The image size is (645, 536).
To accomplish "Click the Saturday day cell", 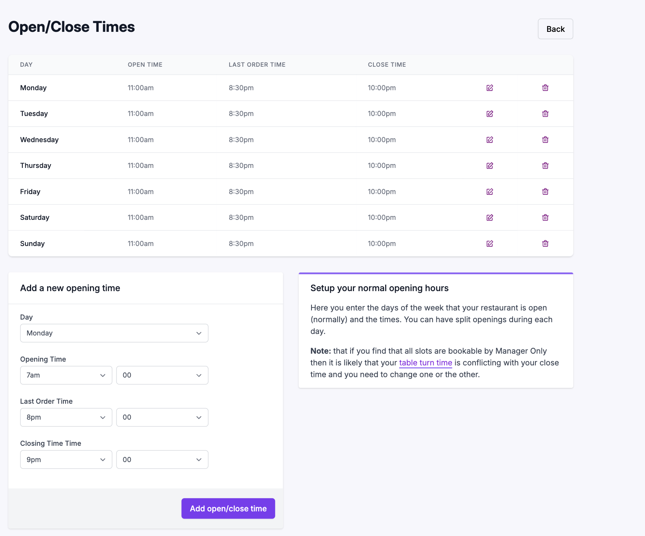I will pyautogui.click(x=35, y=218).
